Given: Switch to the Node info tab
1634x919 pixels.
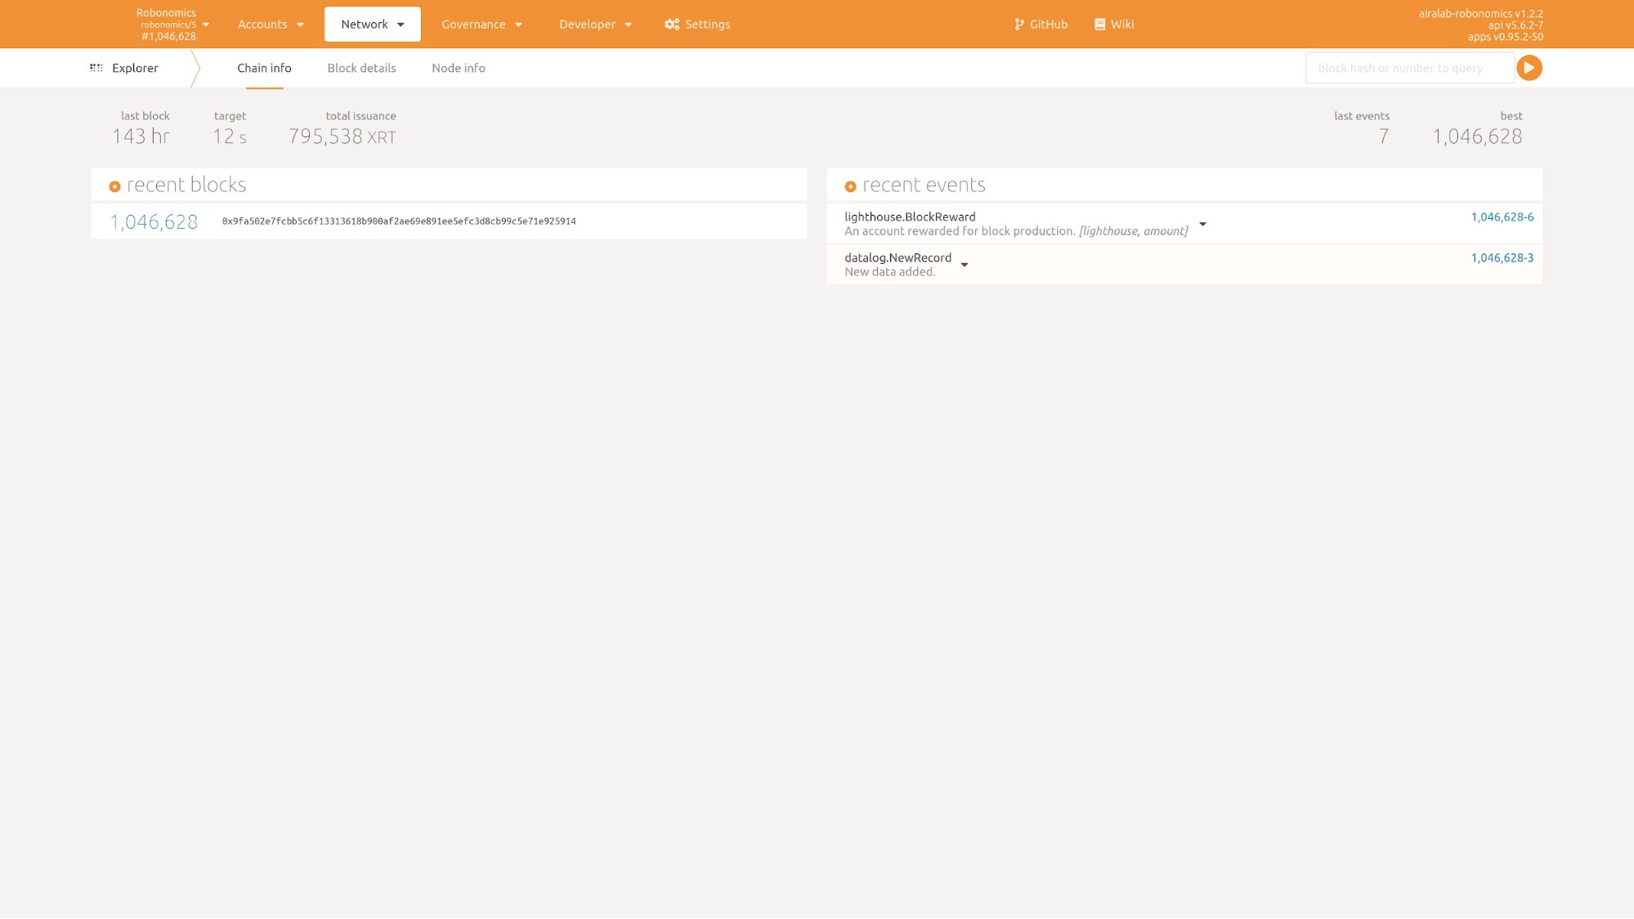Looking at the screenshot, I should pyautogui.click(x=458, y=68).
